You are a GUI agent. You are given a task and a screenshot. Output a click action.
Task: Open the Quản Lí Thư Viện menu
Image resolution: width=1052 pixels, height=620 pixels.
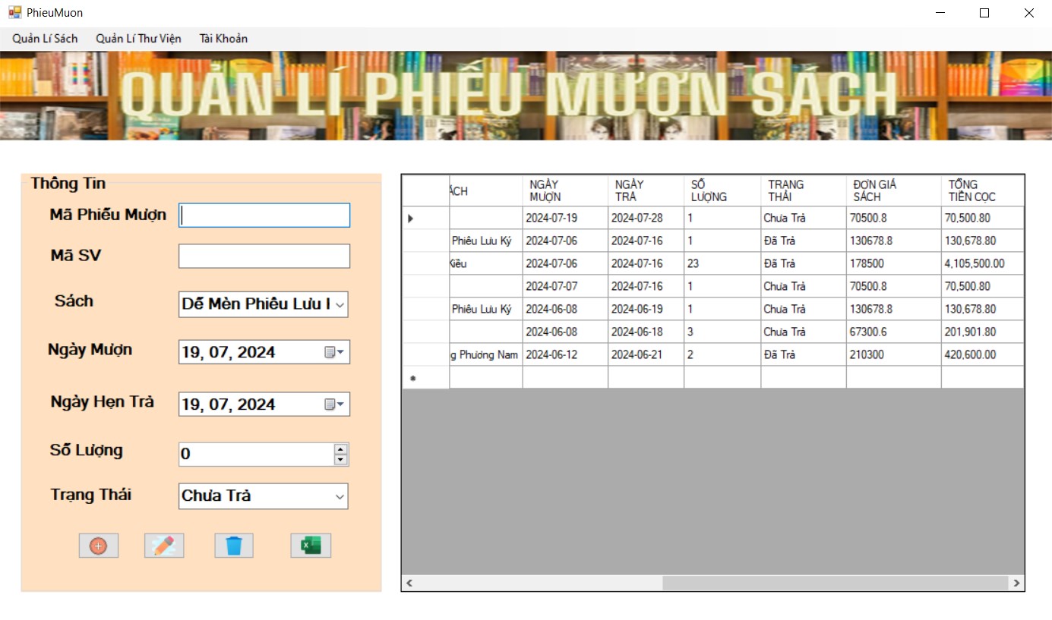pos(139,39)
